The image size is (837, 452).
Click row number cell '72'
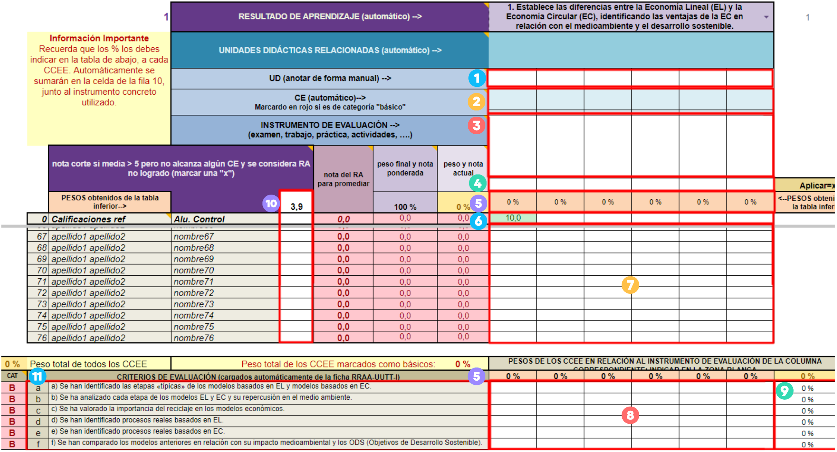pyautogui.click(x=38, y=293)
